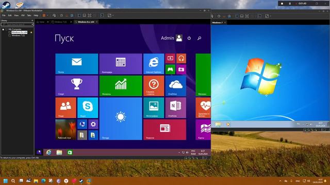Suspend the VM with the orange pause button

pyautogui.click(x=44, y=15)
